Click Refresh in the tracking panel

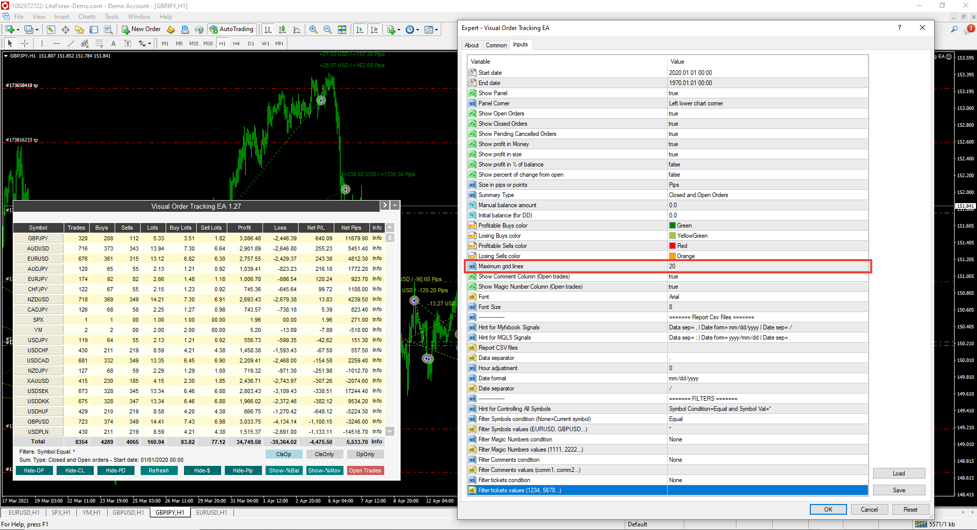159,470
